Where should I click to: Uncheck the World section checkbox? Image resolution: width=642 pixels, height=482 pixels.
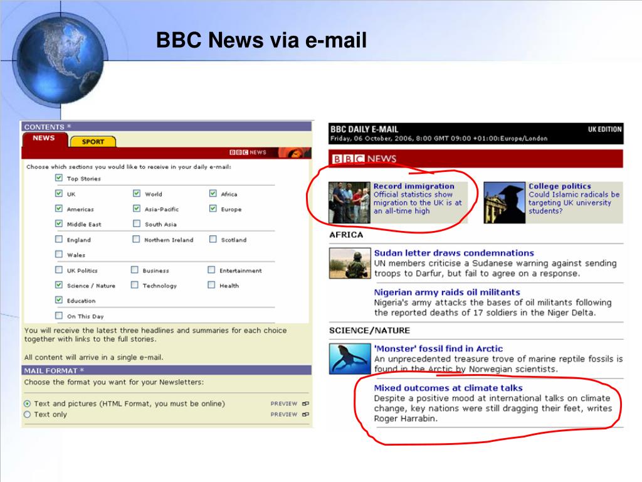click(x=137, y=193)
